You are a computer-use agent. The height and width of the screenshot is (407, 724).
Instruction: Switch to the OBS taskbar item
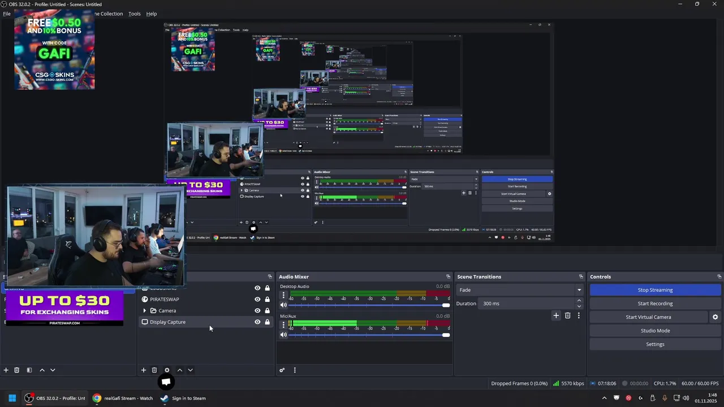(x=55, y=398)
